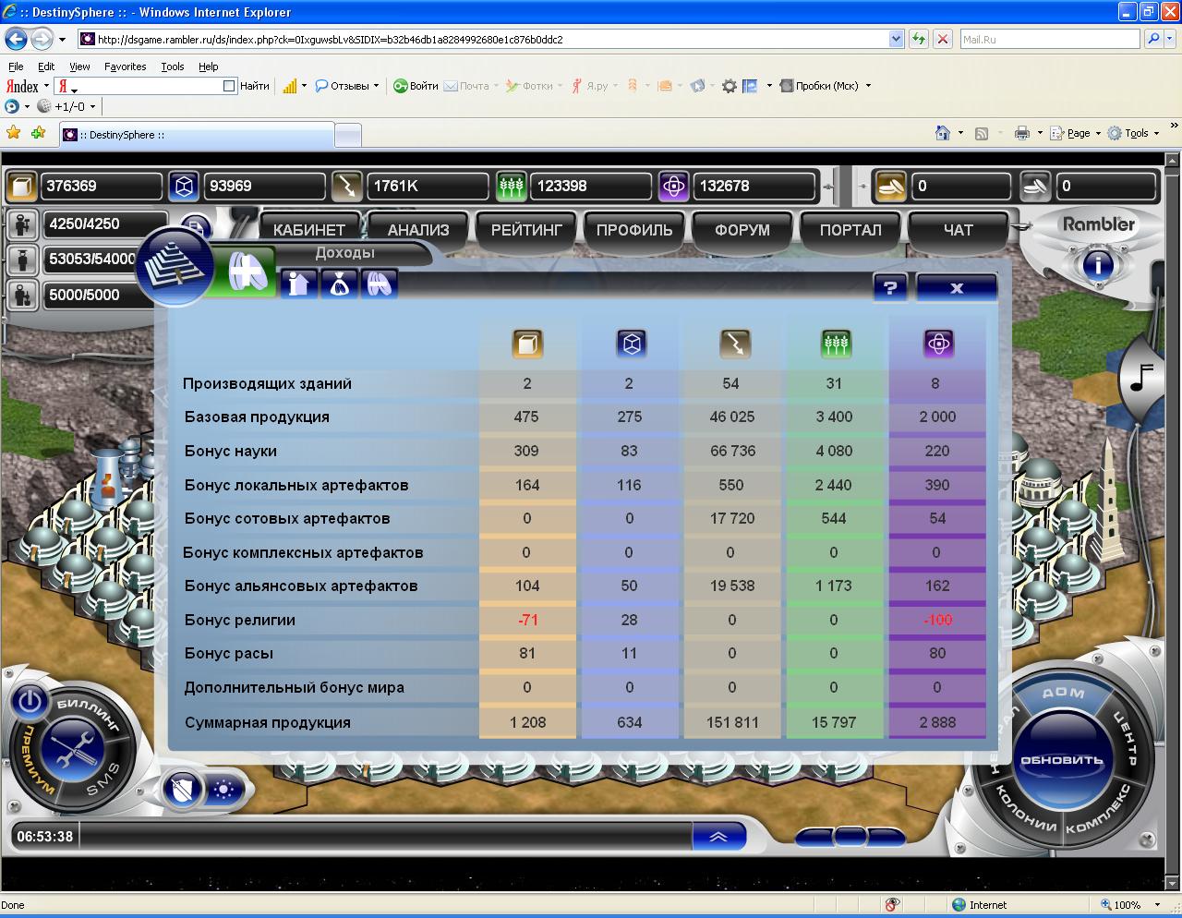Click the house info icon under Доходы
Screen dimensions: 1182x918
pos(298,284)
